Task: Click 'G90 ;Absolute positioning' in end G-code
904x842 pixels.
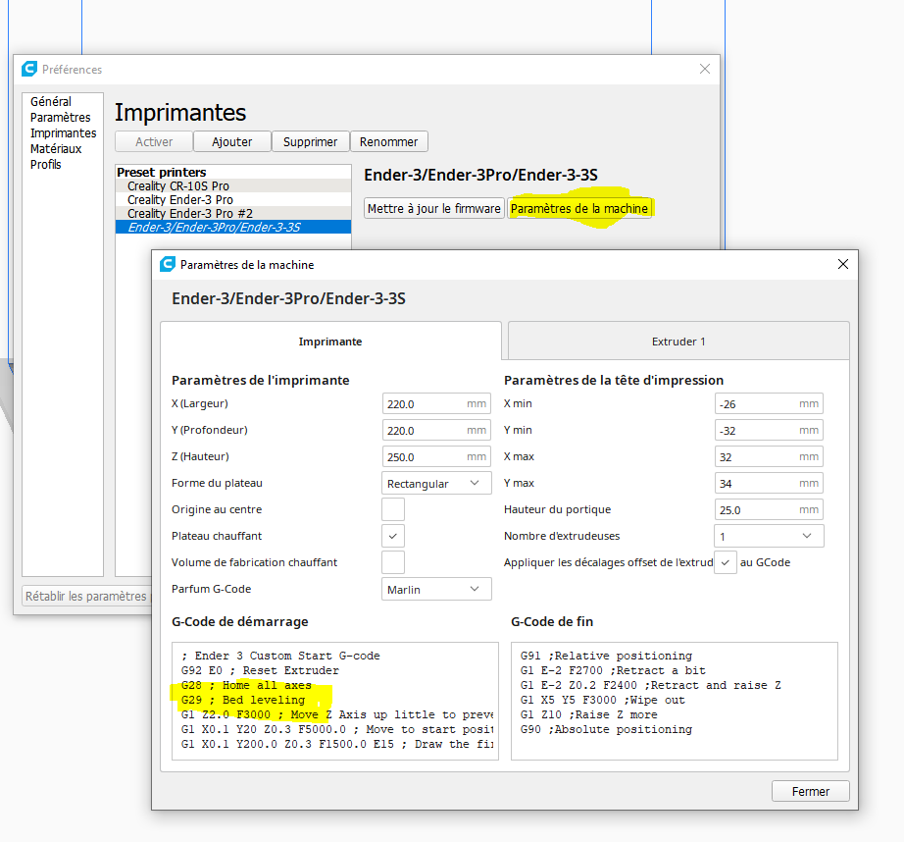Action: (606, 729)
